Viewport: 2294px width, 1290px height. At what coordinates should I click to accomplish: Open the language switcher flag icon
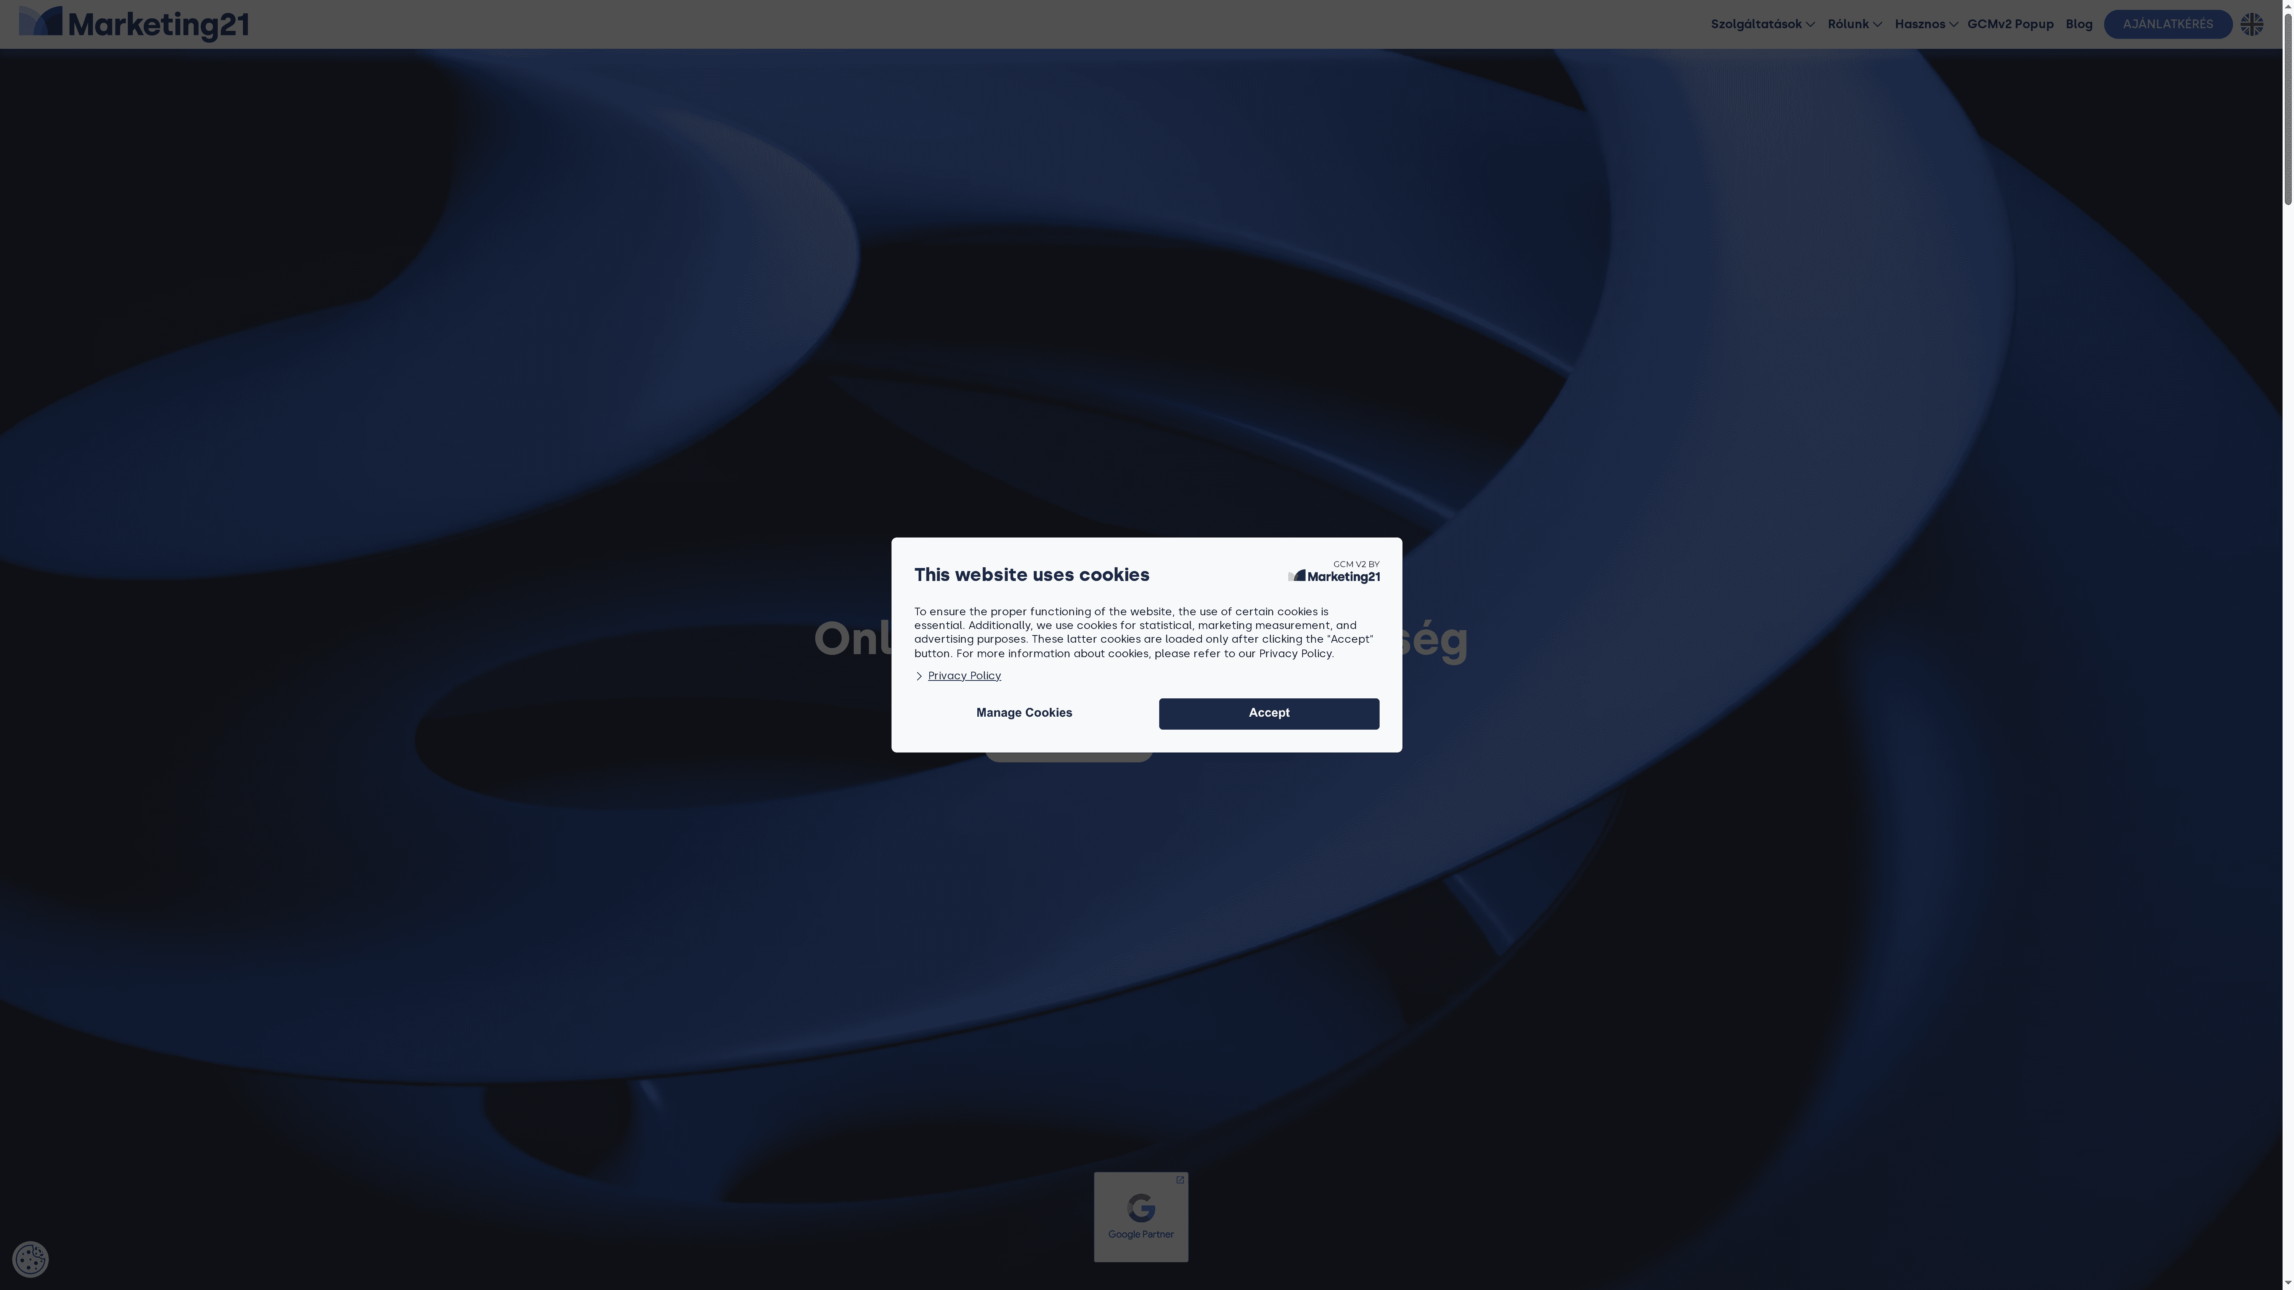tap(2252, 23)
